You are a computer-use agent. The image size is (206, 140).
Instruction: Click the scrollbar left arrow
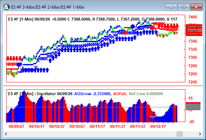[6, 134]
